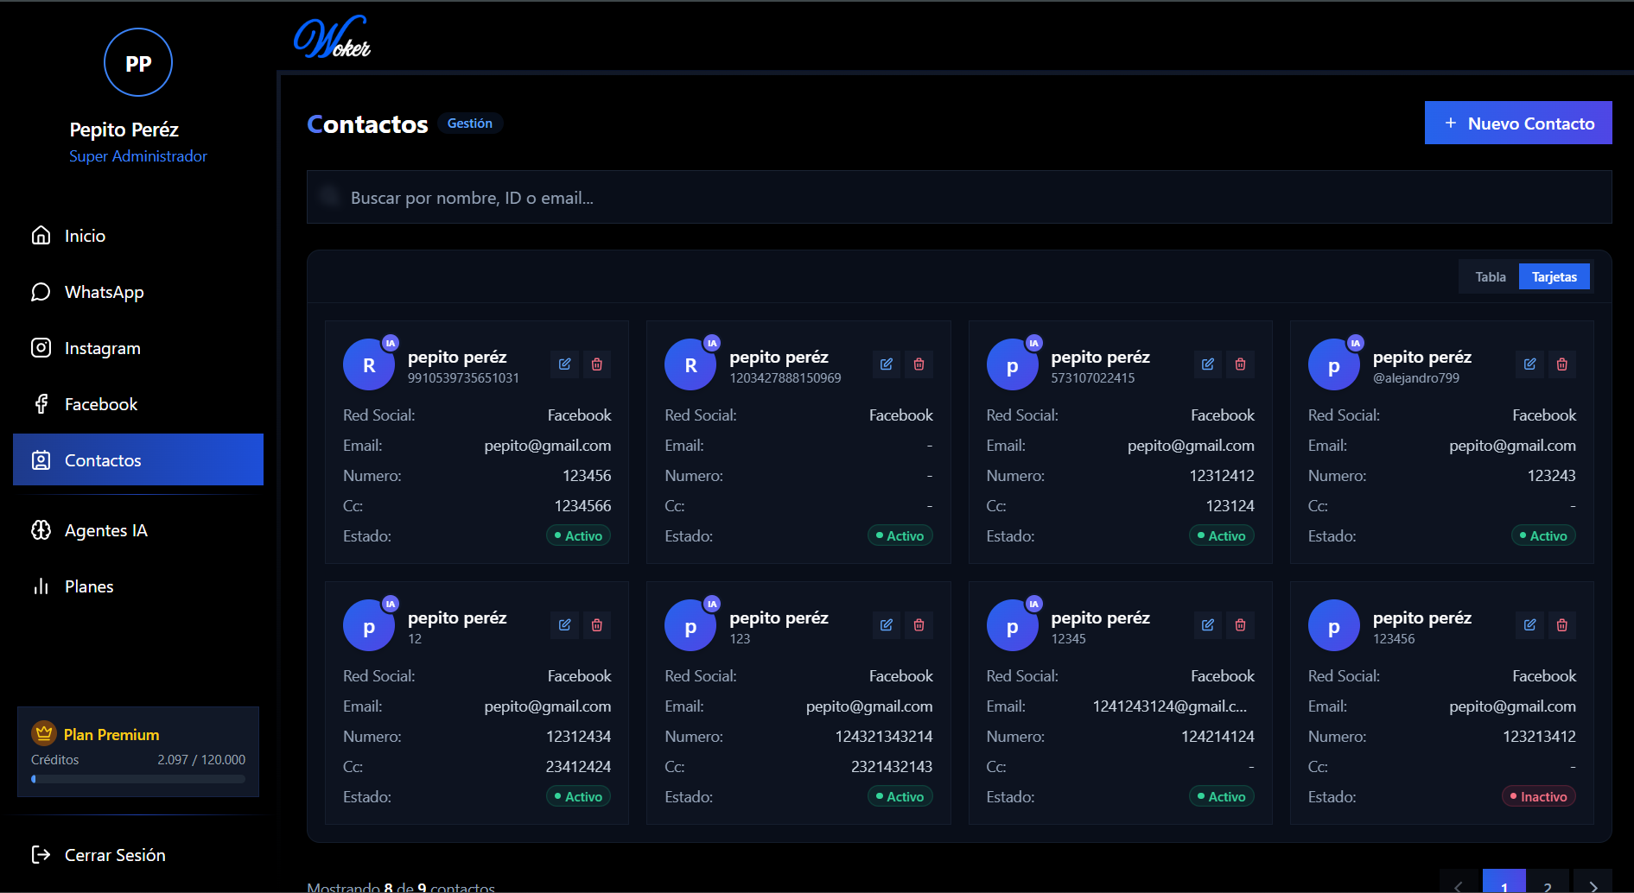Click Cerrar Sesión to log out
The height and width of the screenshot is (893, 1634).
[x=114, y=855]
